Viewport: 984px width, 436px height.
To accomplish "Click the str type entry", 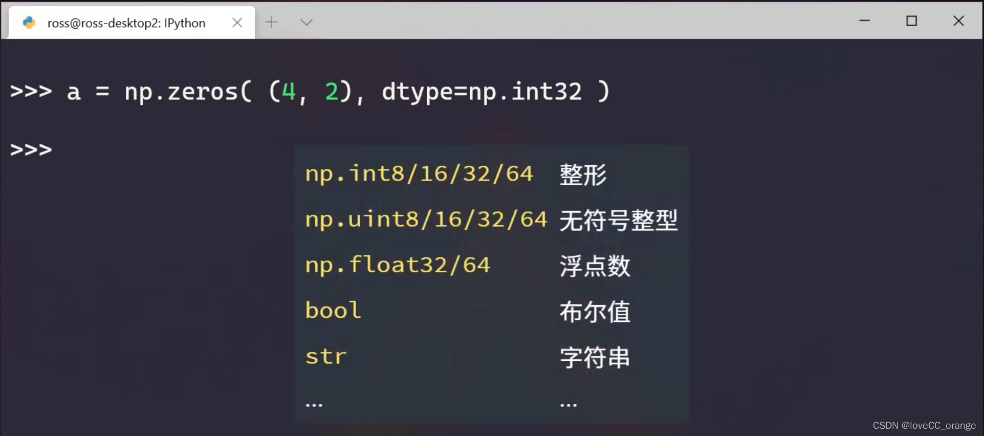I will pos(326,356).
